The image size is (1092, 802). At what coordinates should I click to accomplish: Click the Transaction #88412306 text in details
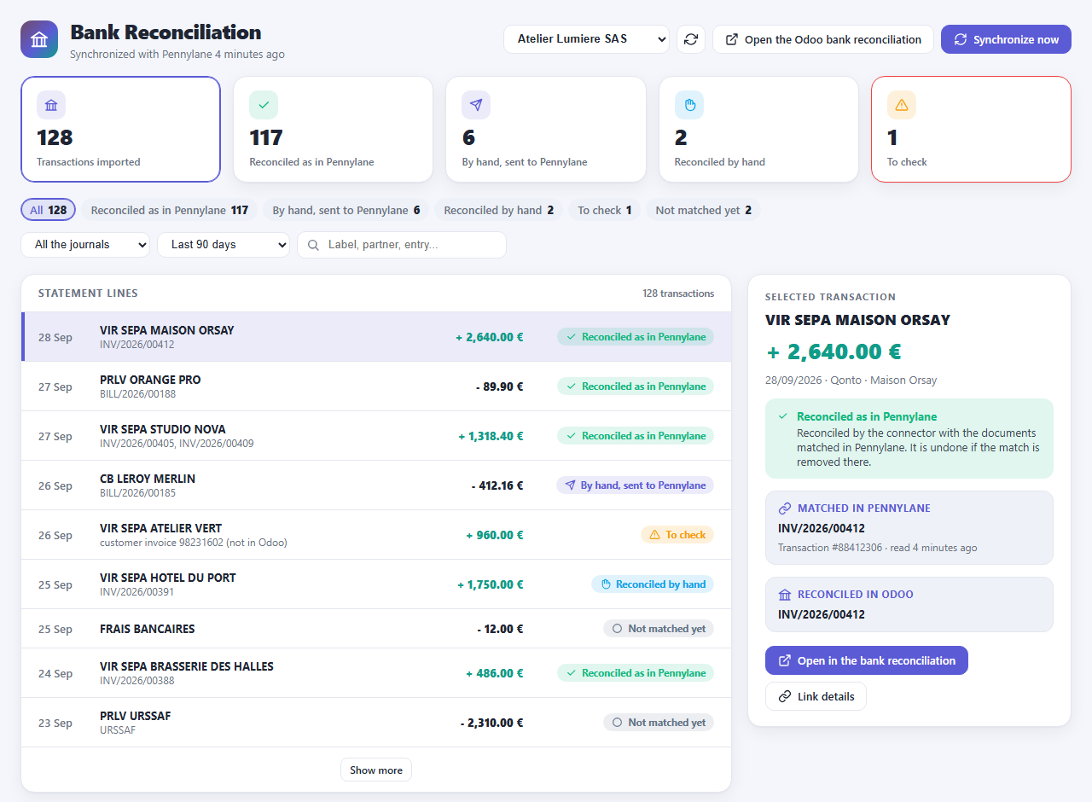pos(828,548)
